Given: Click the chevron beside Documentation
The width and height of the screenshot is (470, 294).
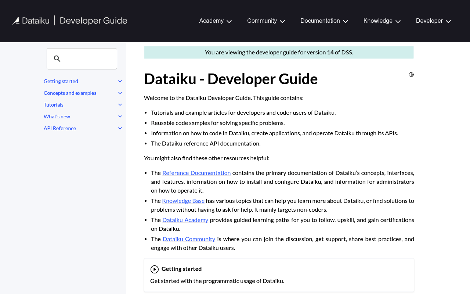Looking at the screenshot, I should [x=346, y=21].
